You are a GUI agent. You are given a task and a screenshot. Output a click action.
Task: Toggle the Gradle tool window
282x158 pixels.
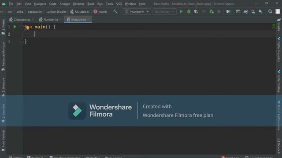[279, 24]
